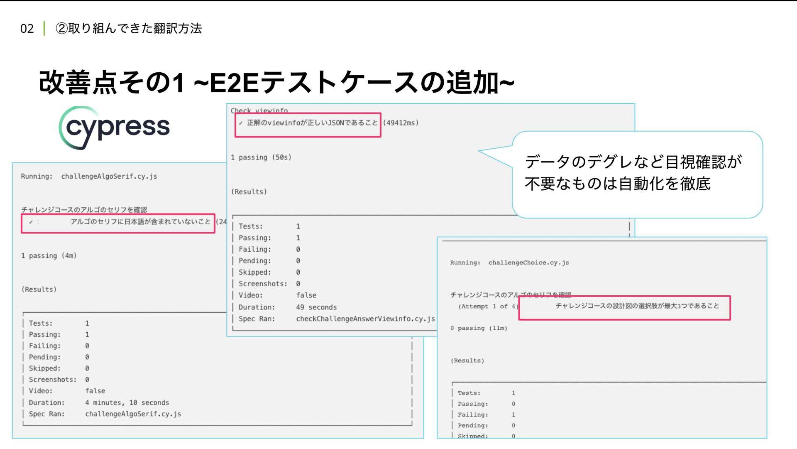Click the red-boxed 選択肢が最大3つ test line
This screenshot has height=449, width=797.
(637, 306)
